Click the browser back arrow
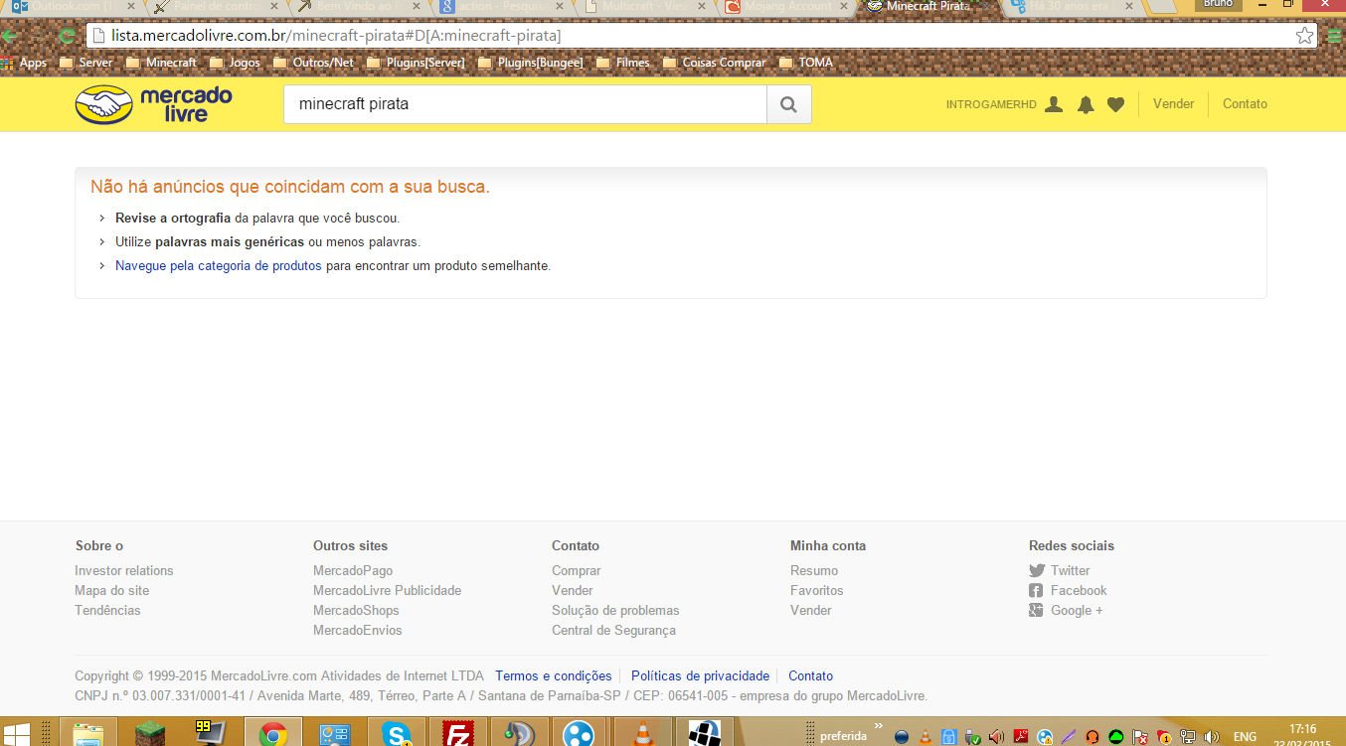1346x746 pixels. click(x=10, y=36)
